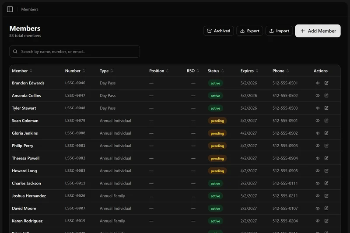The image size is (350, 233).
Task: Edit Theresa Powell record
Action: tap(326, 158)
